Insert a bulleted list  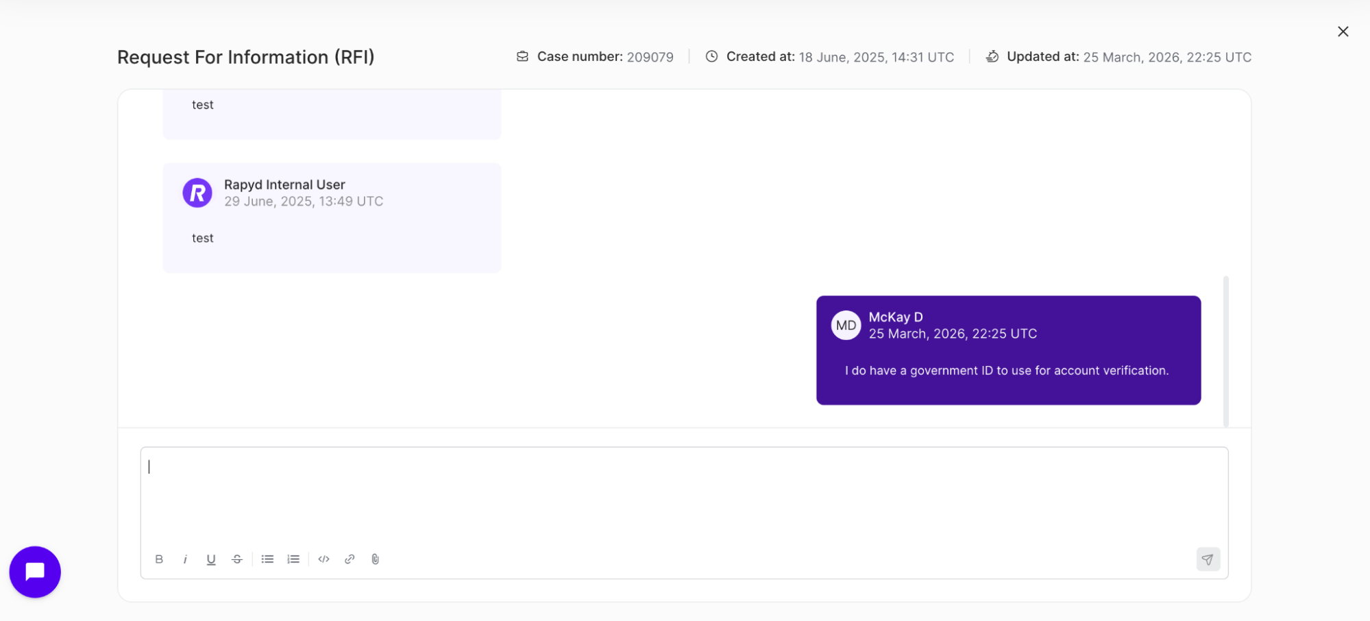(267, 559)
